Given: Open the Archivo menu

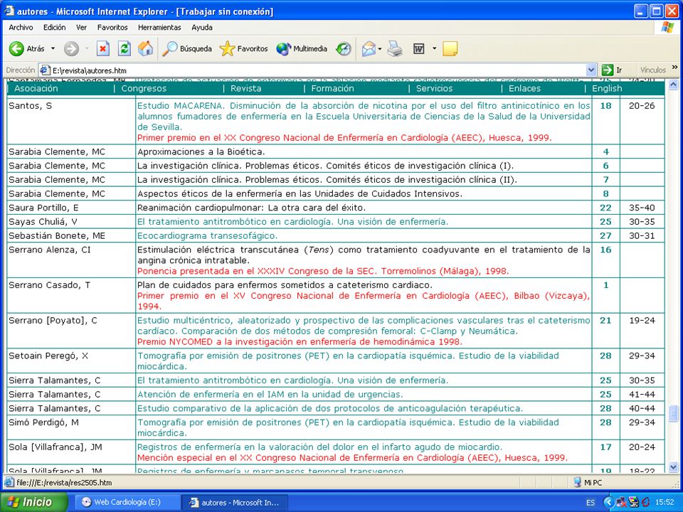Looking at the screenshot, I should (21, 28).
